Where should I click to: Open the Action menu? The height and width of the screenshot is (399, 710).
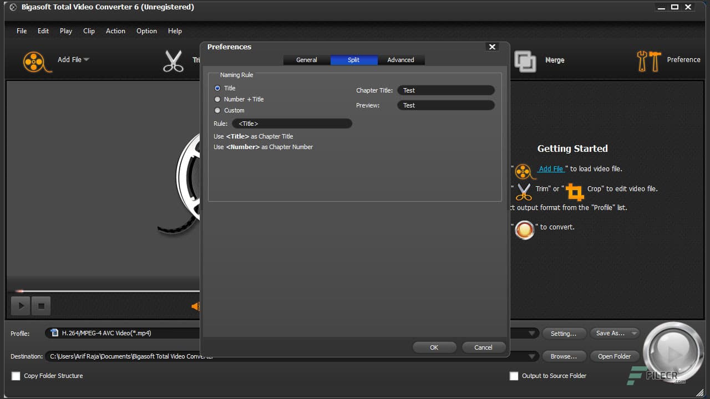pos(115,31)
